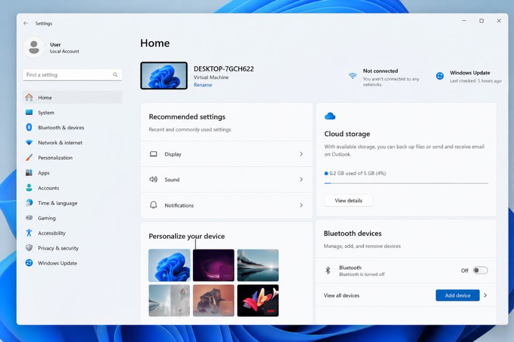Click the back arrow in Settings

tap(26, 23)
